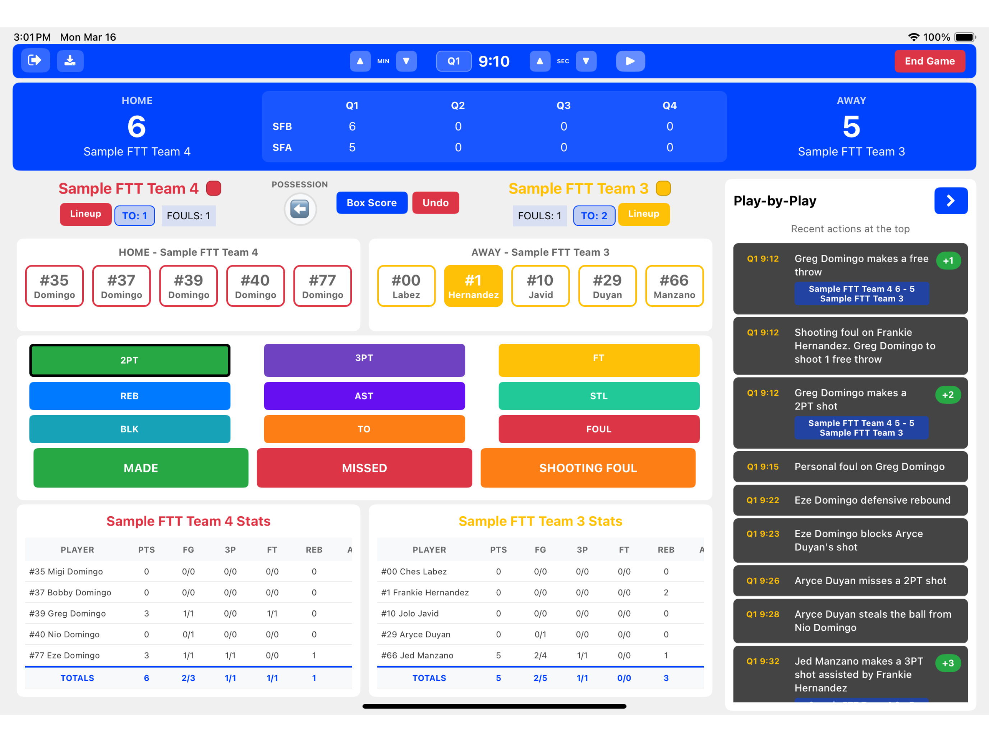Decrease minutes with MIN down arrow
Viewport: 989px width, 742px height.
406,61
